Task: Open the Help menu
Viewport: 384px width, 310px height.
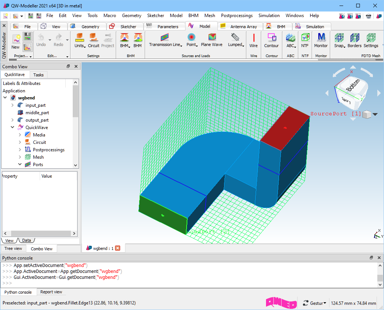Action: pyautogui.click(x=314, y=16)
